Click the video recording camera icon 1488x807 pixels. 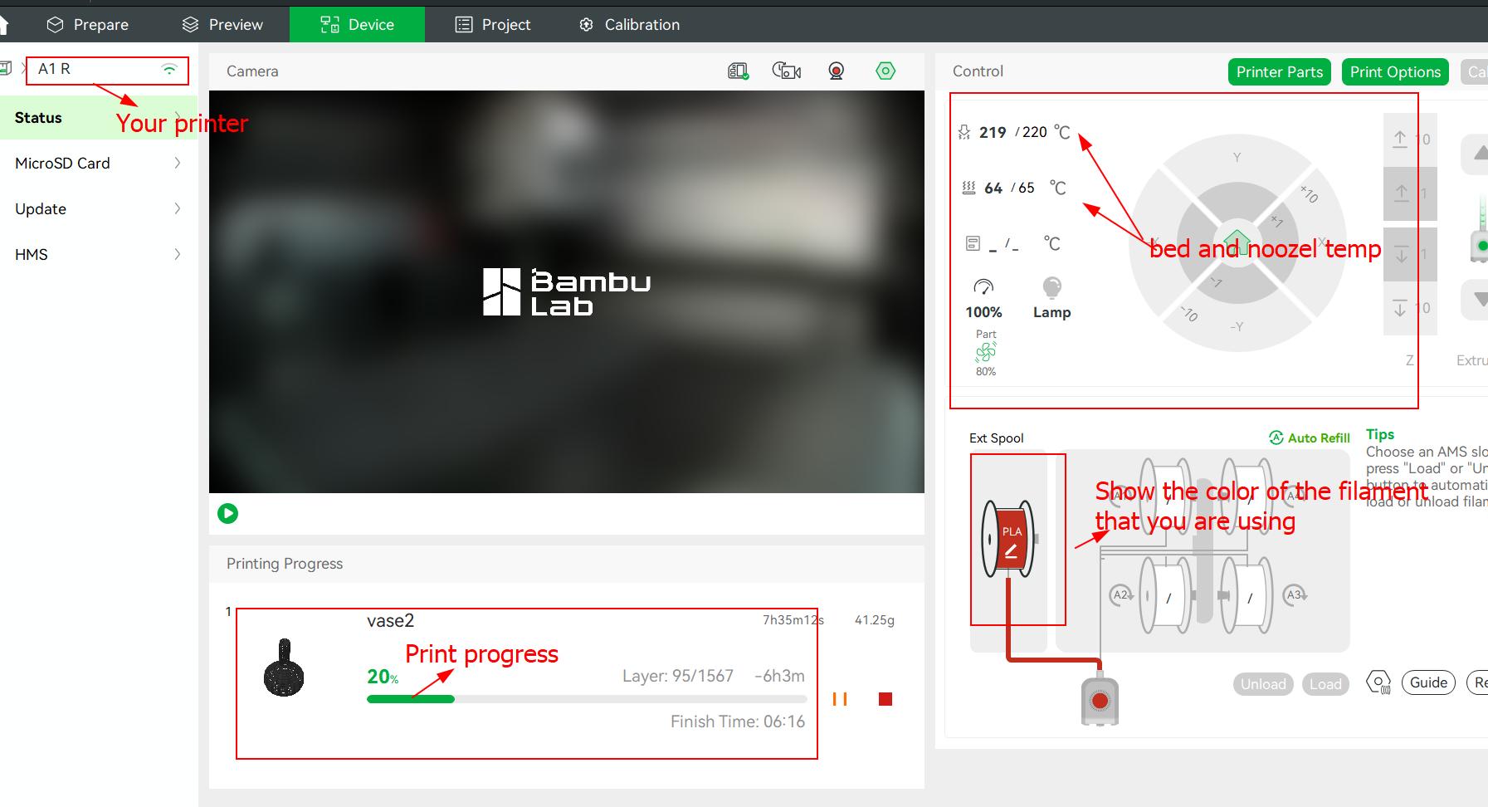786,71
